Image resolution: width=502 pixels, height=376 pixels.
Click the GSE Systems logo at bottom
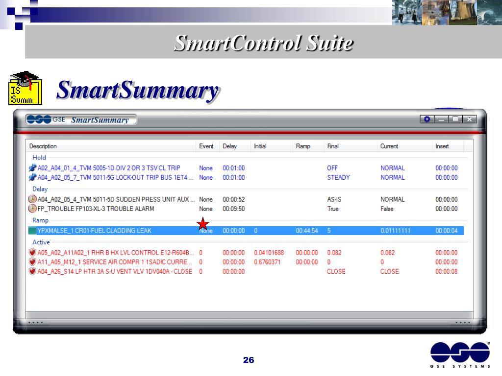click(460, 355)
